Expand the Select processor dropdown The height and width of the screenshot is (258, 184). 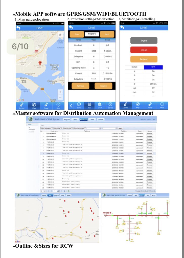(80, 128)
